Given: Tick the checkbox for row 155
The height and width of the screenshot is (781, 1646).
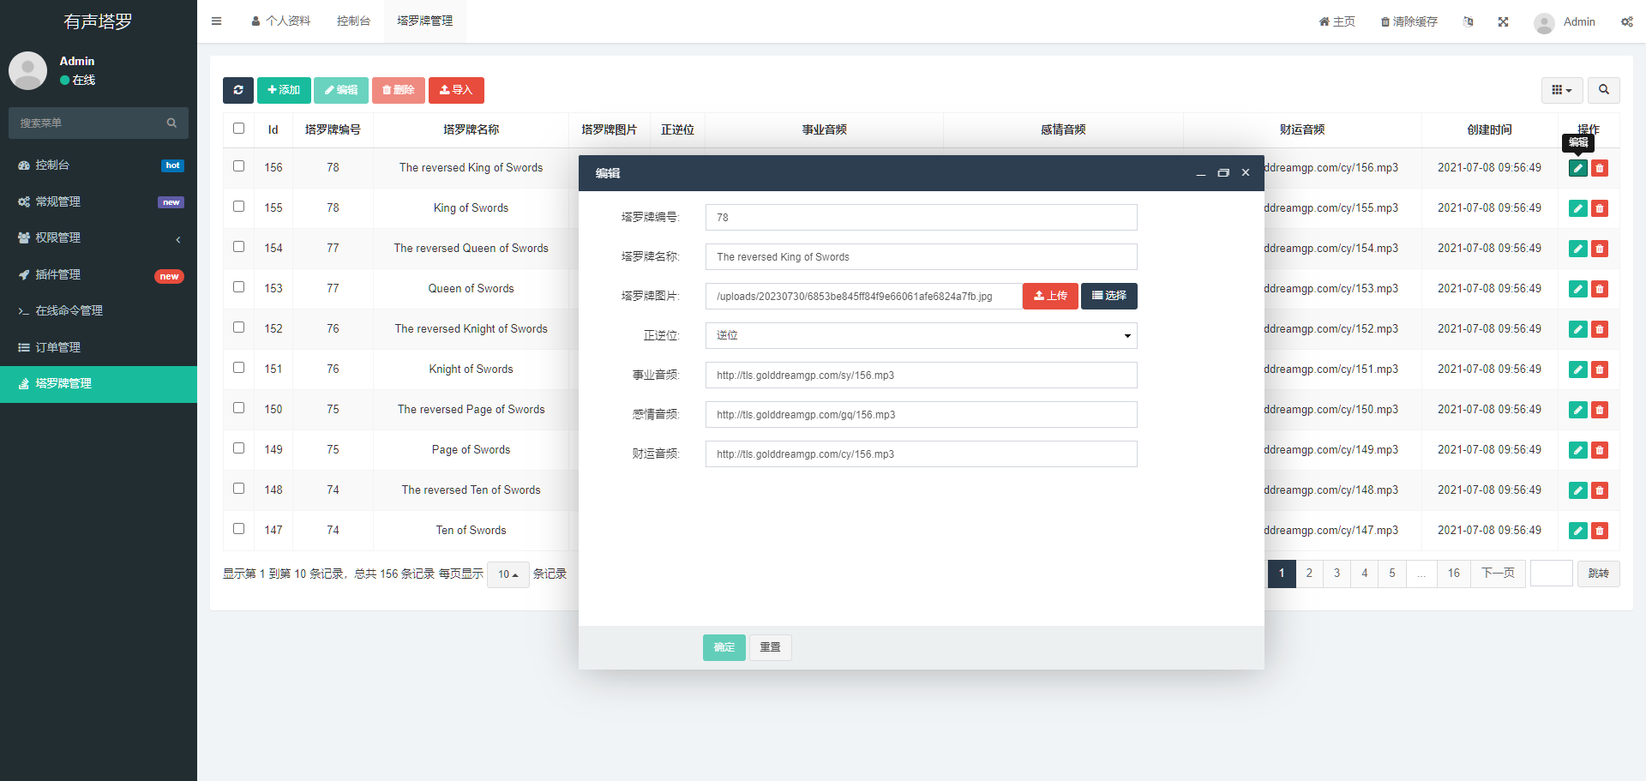Looking at the screenshot, I should point(238,207).
